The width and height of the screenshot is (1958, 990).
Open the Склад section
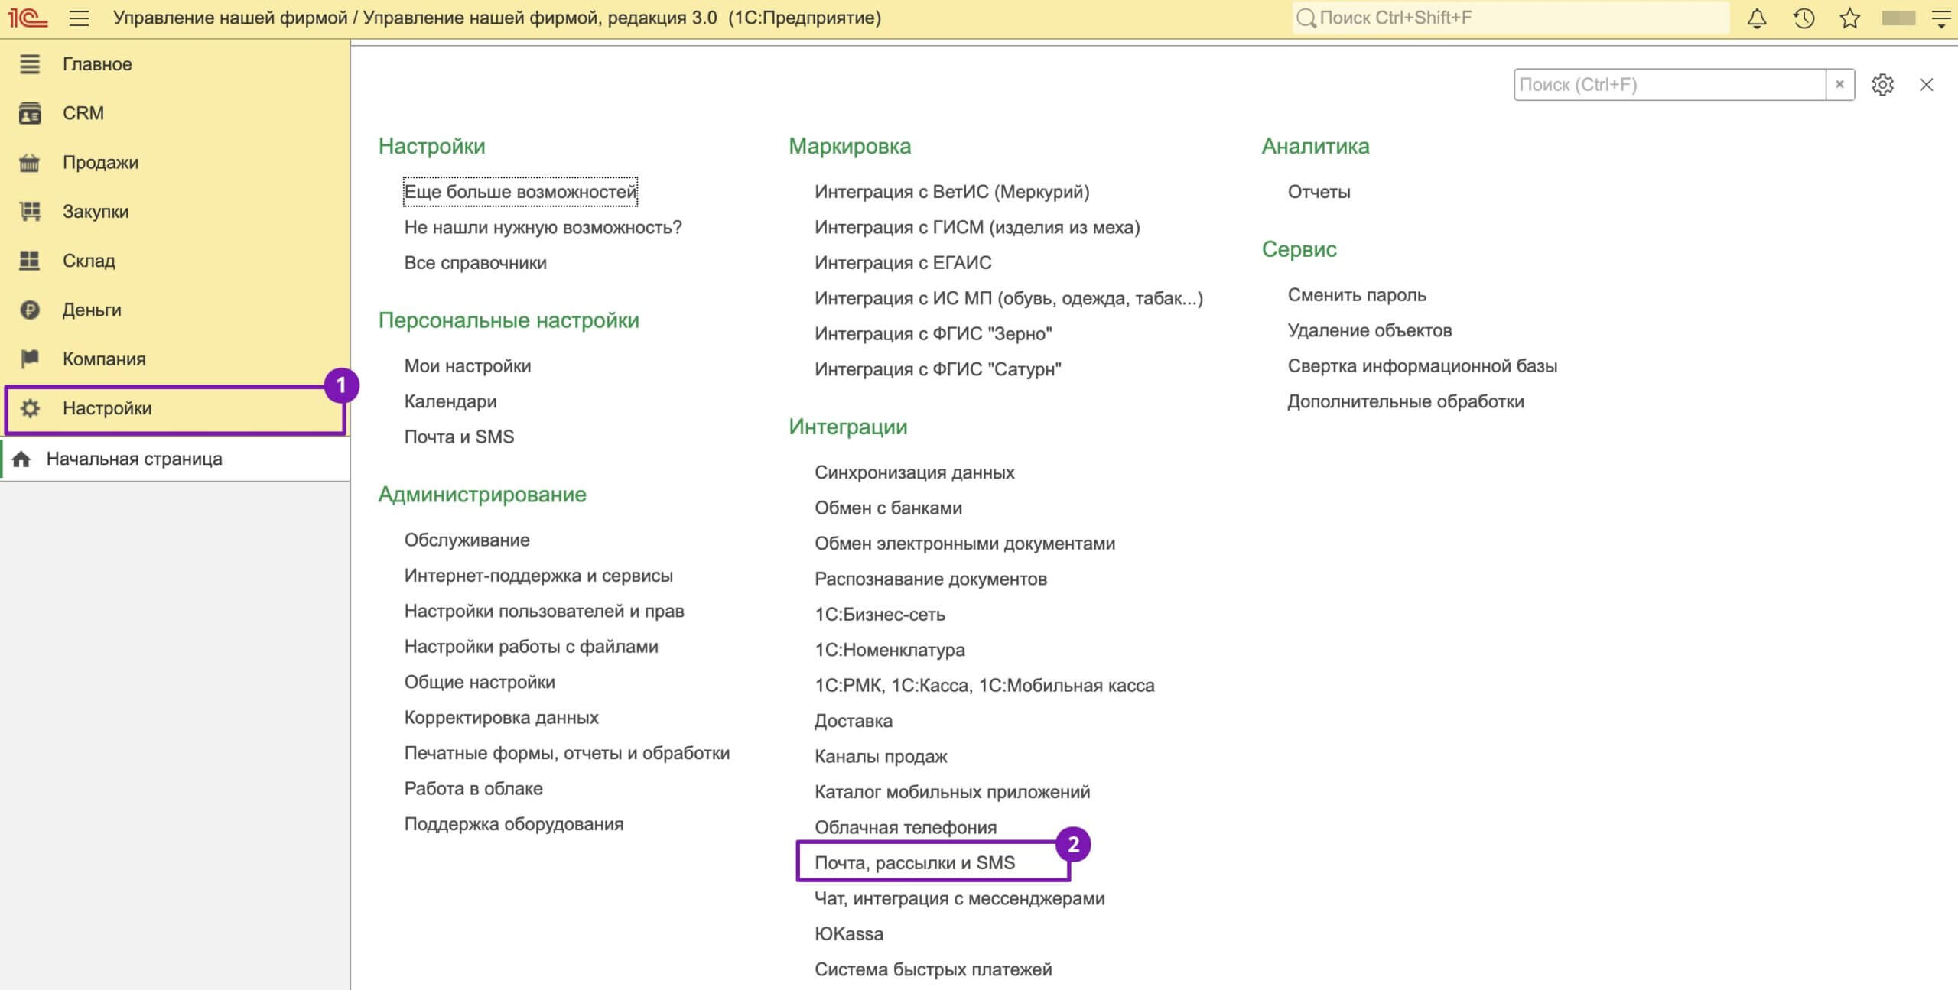[x=89, y=261]
